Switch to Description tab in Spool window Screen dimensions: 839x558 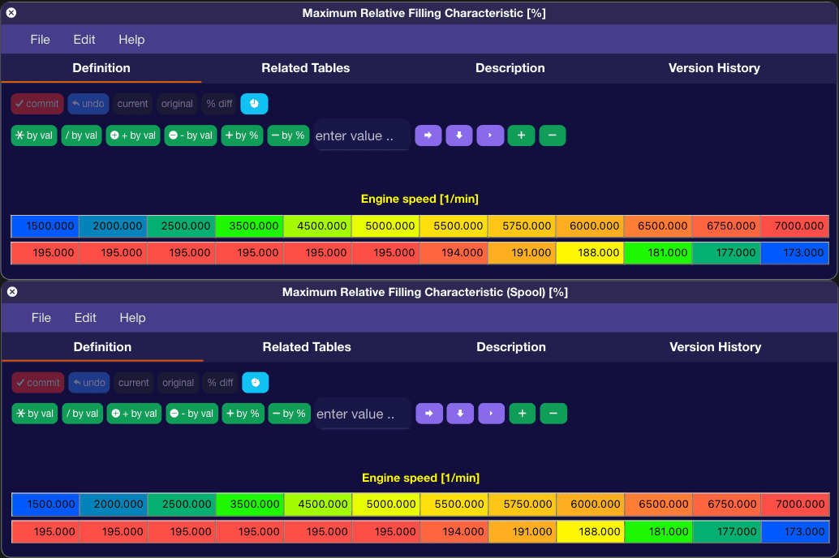pos(511,346)
